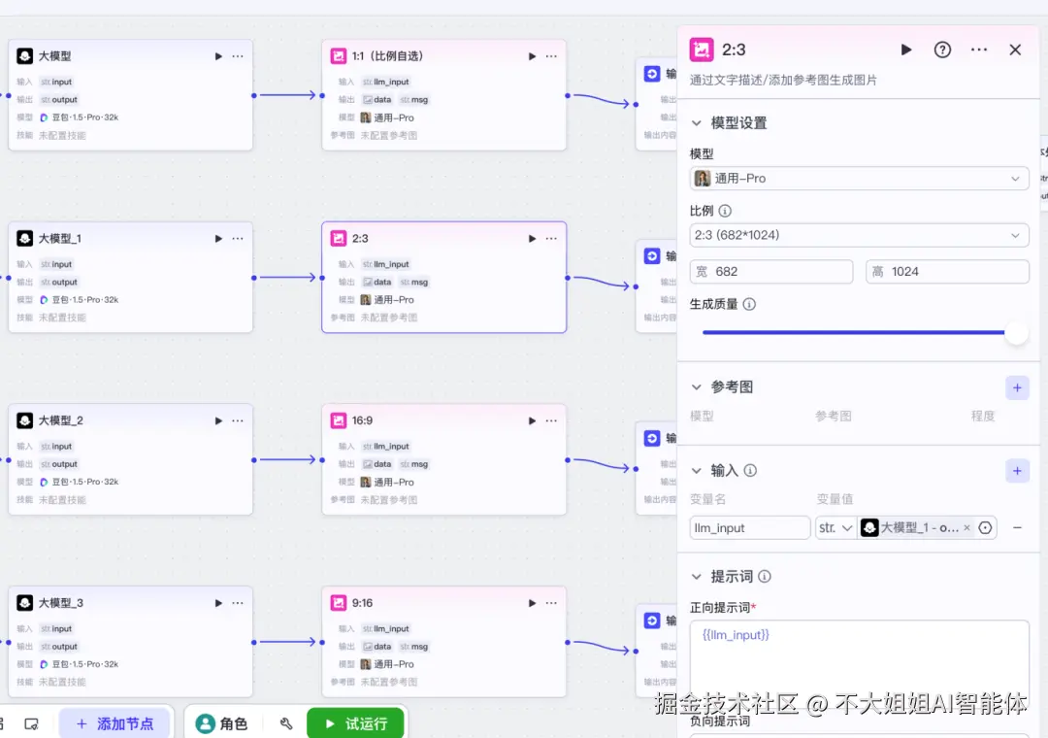1048x738 pixels.
Task: Select the 9:16 node title
Action: [x=362, y=603]
